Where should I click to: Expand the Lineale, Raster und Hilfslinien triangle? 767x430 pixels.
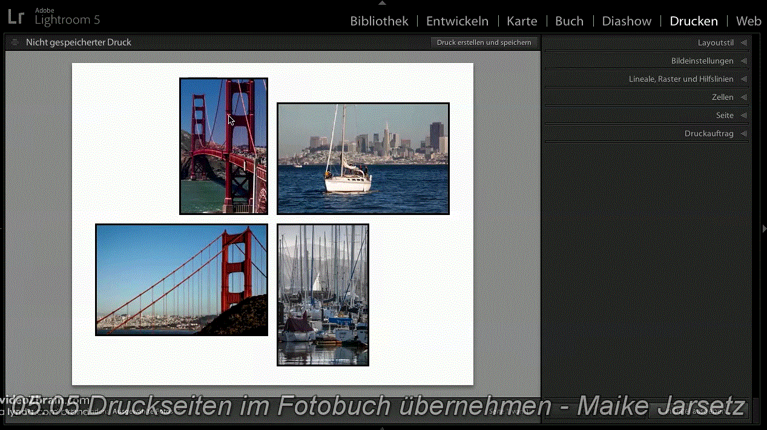click(x=743, y=79)
